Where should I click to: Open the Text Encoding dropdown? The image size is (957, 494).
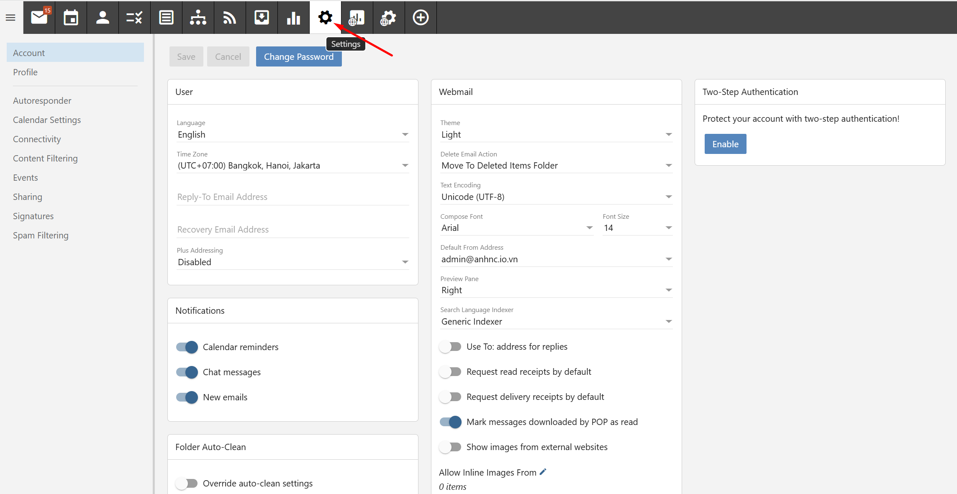[557, 197]
